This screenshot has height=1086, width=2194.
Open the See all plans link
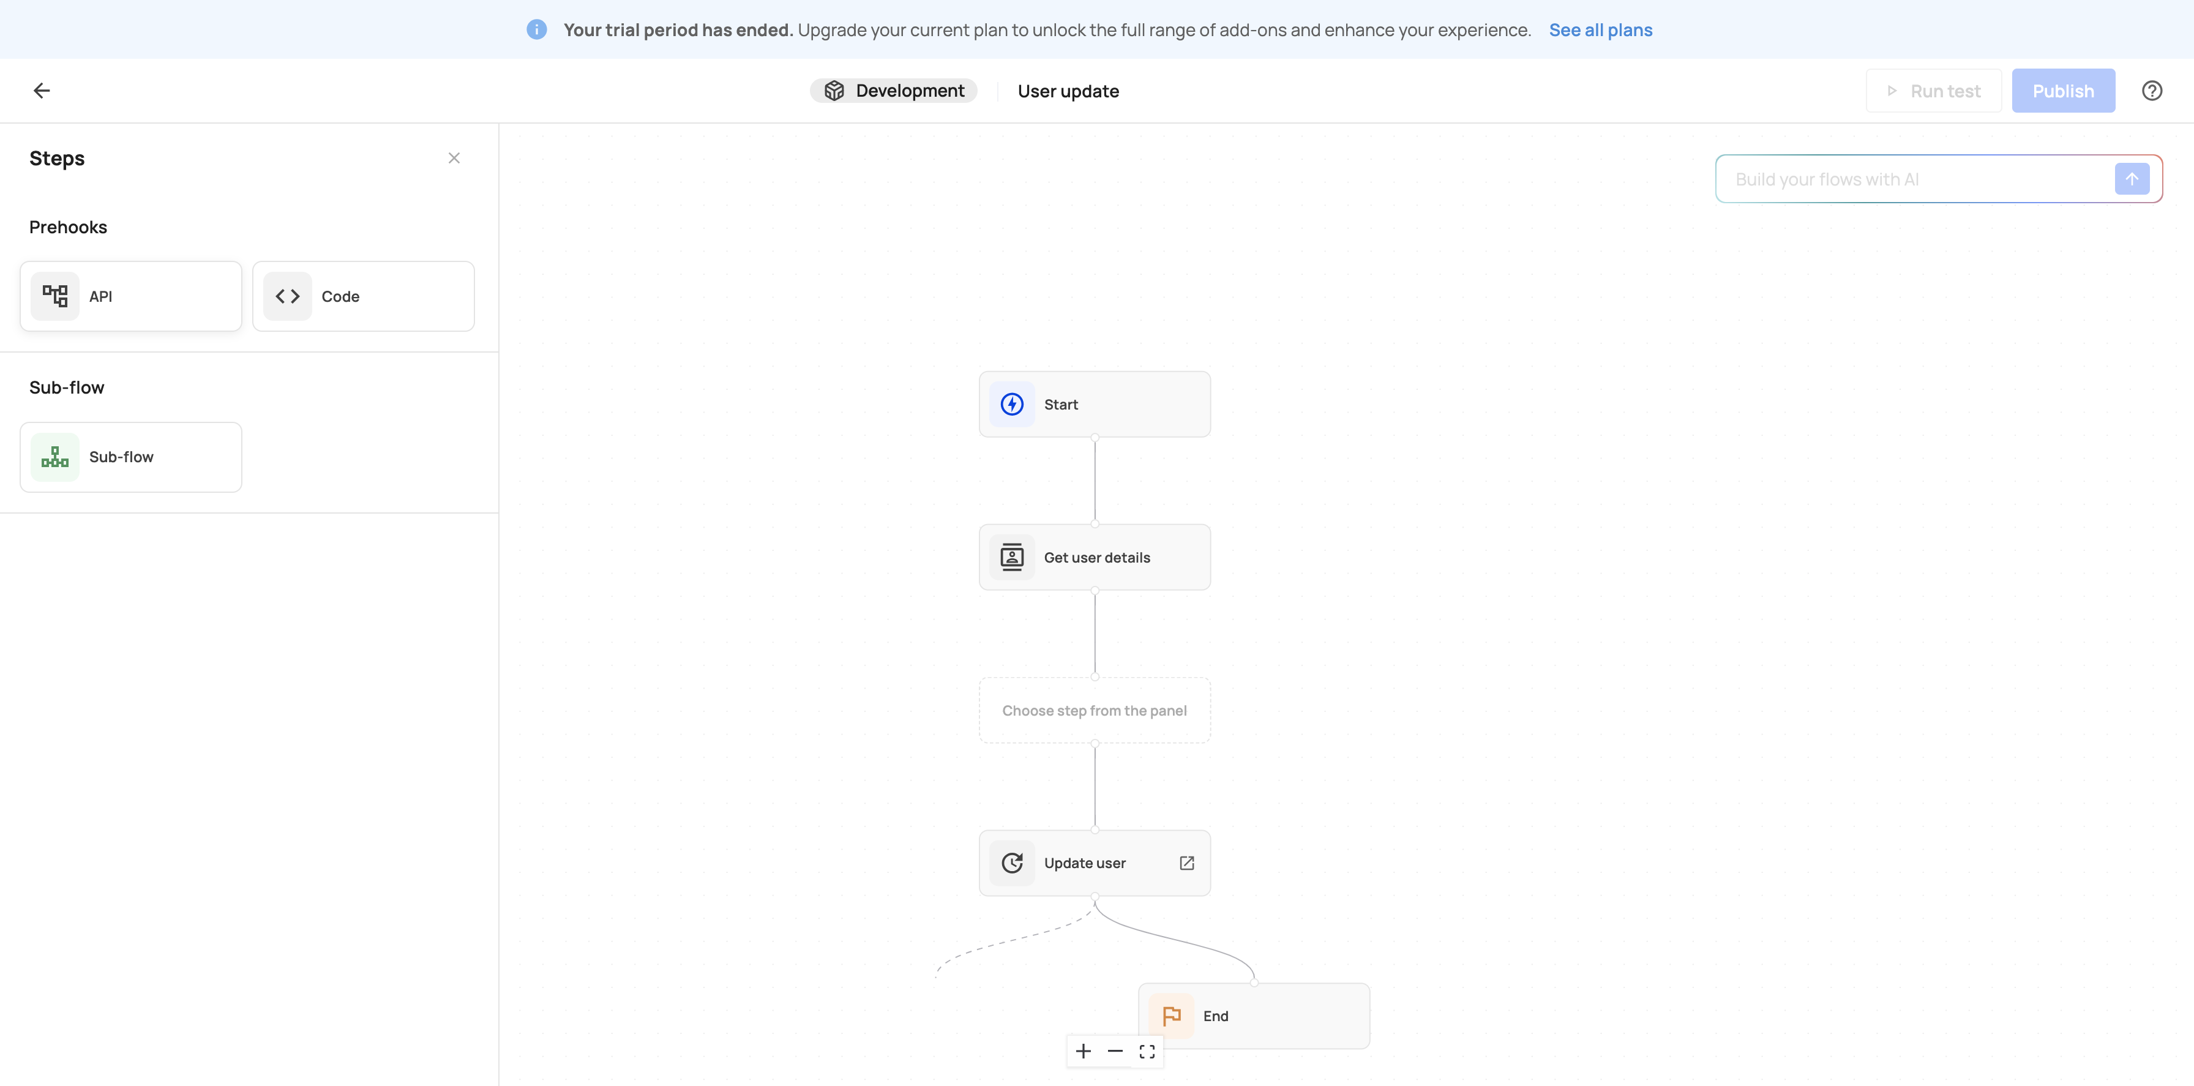[x=1600, y=30]
